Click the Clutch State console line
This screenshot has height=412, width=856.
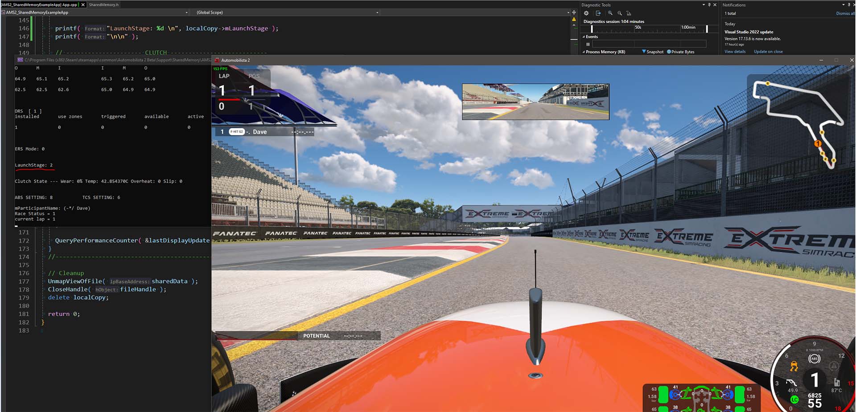pyautogui.click(x=99, y=181)
